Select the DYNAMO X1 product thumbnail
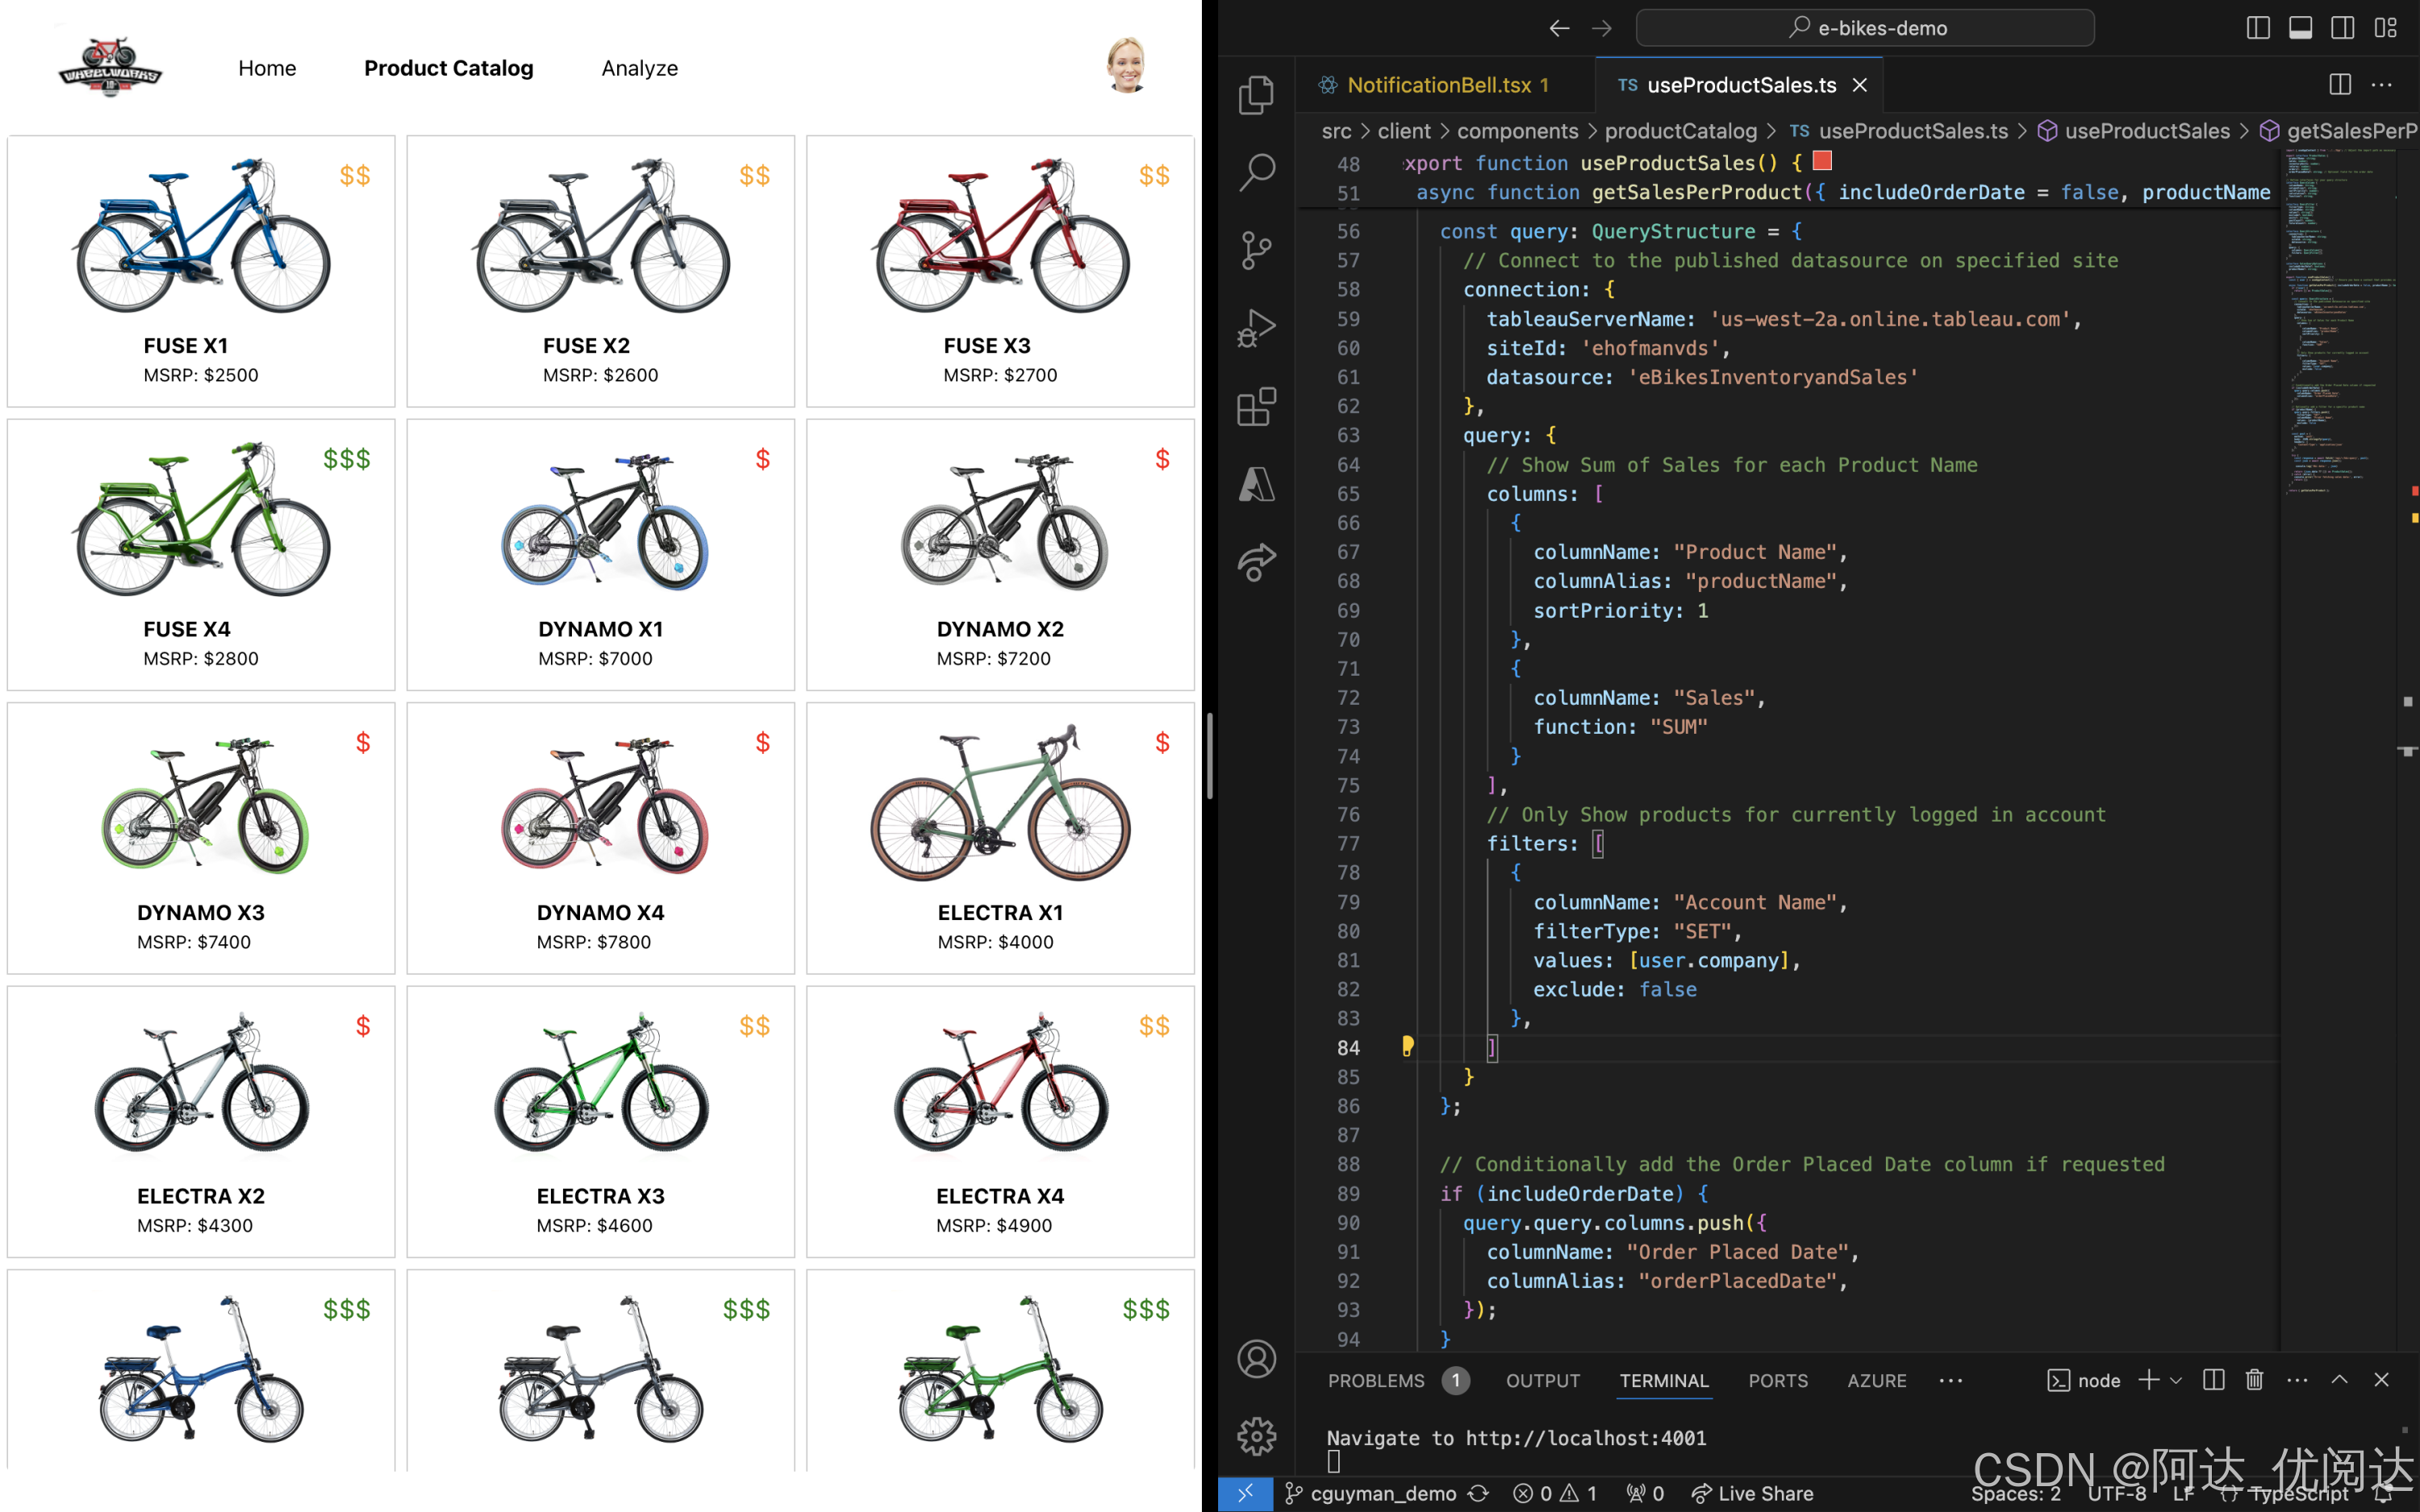 point(604,520)
